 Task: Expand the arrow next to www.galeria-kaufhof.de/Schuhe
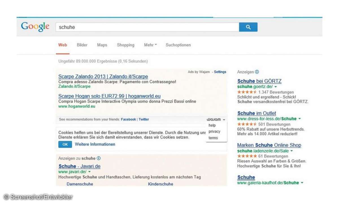pyautogui.click(x=302, y=183)
